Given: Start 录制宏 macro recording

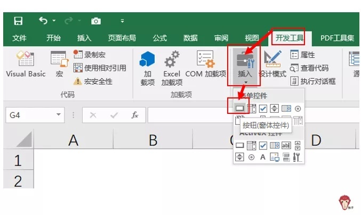Looking at the screenshot, I should click(x=90, y=55).
